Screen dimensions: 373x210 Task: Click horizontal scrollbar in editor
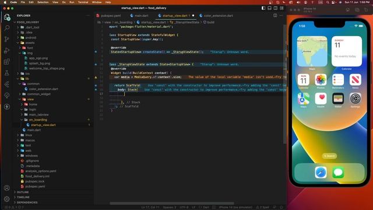(172, 204)
